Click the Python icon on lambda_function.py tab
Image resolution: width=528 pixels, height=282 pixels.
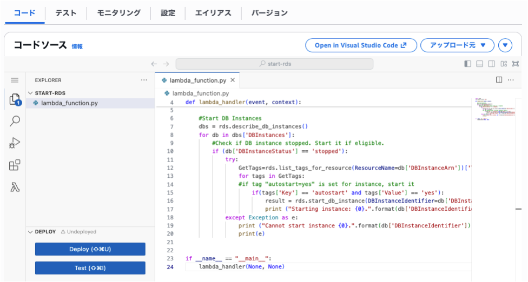164,80
